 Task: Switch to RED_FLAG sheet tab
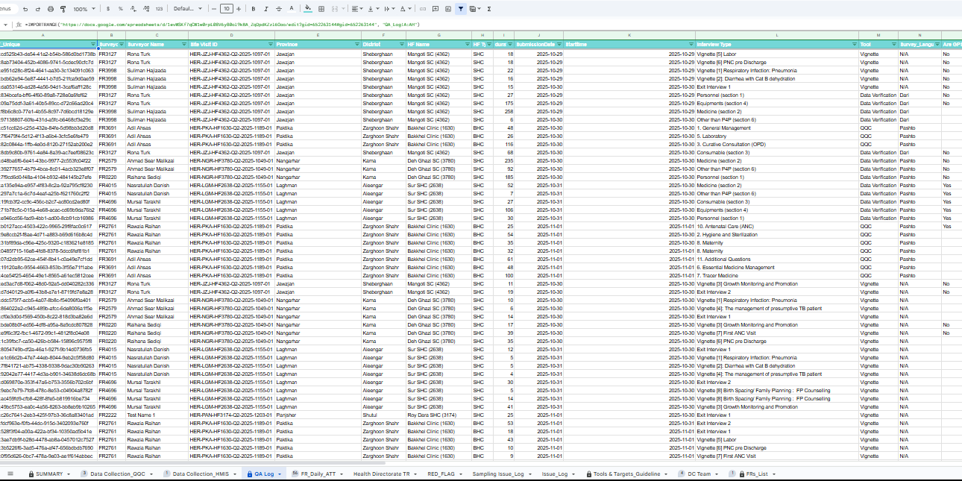tap(441, 474)
